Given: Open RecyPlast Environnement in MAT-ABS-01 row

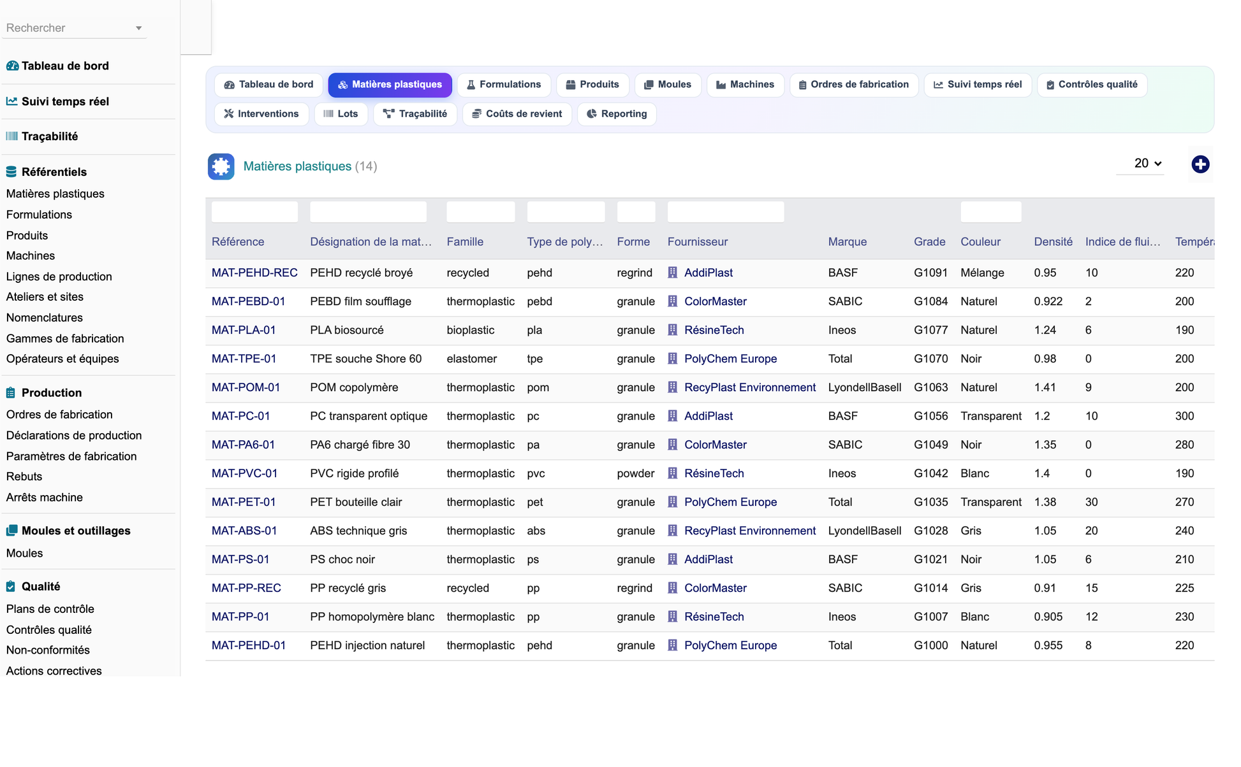Looking at the screenshot, I should coord(750,531).
